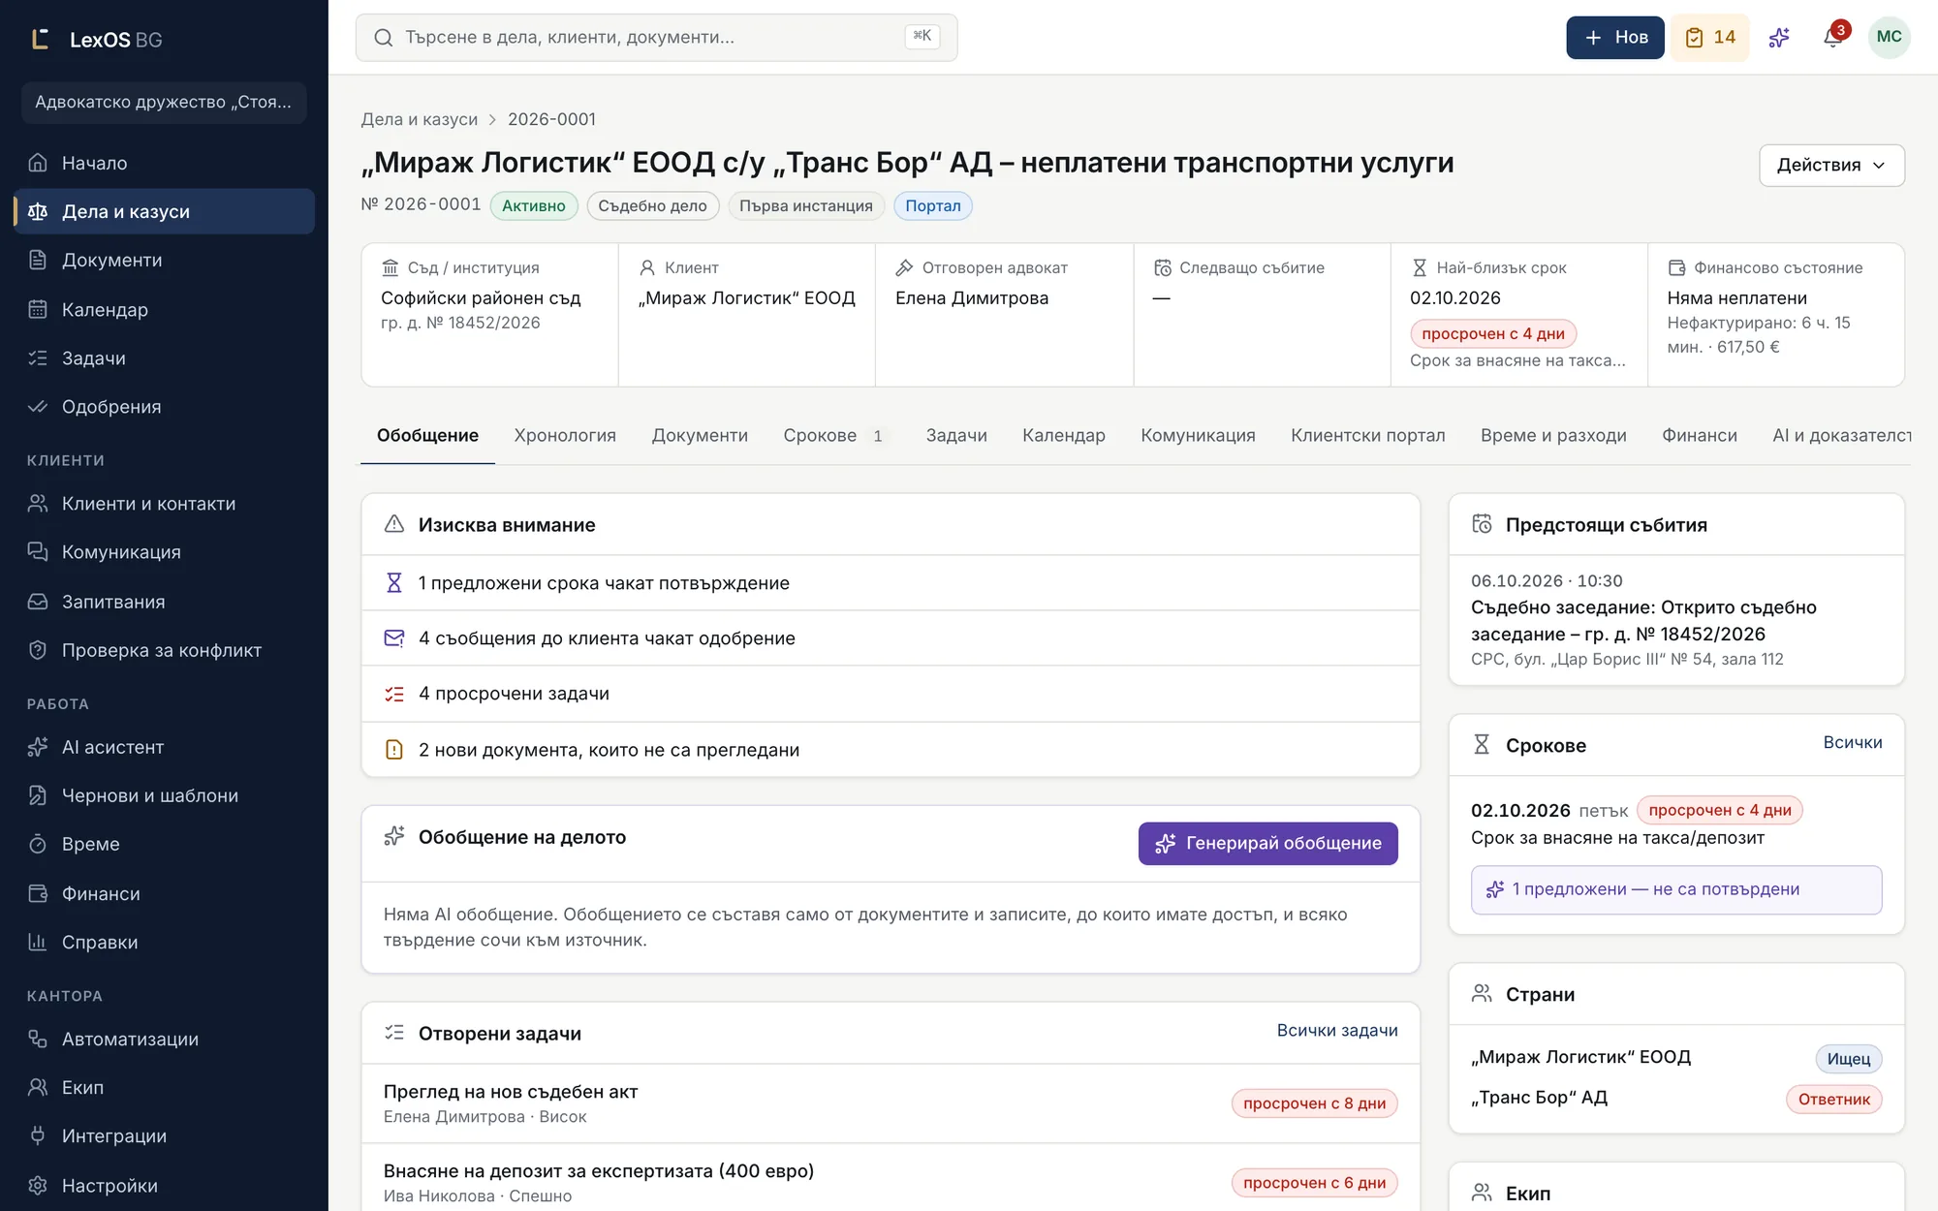Open Настройки in the sidebar

pyautogui.click(x=164, y=1185)
